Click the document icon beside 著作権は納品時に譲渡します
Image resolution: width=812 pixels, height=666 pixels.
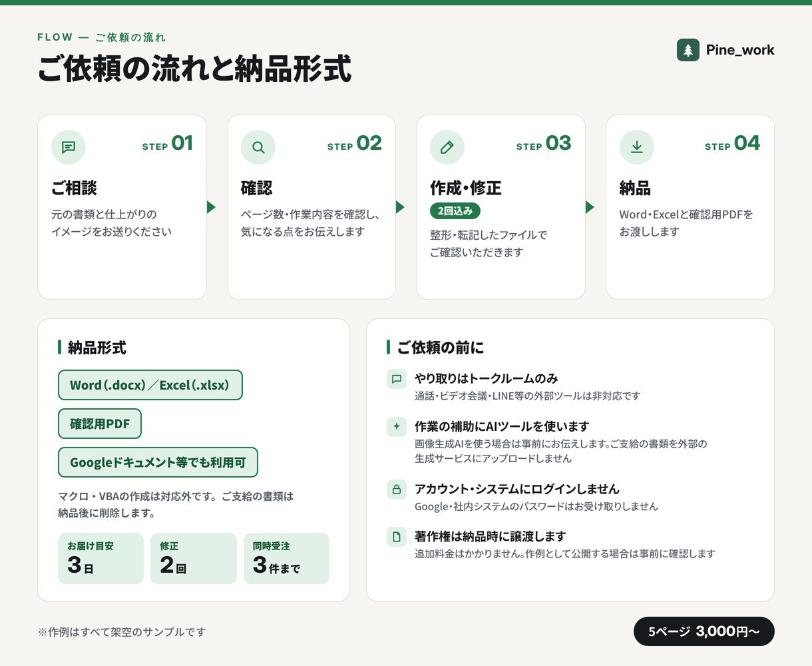tap(397, 537)
